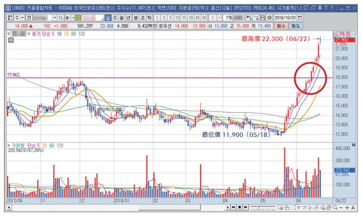Image resolution: width=362 pixels, height=216 pixels.
Task: Zoom in chart with plus icon
Action: tap(347, 207)
